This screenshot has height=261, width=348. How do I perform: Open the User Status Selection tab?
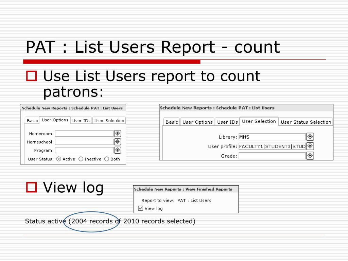pos(306,122)
